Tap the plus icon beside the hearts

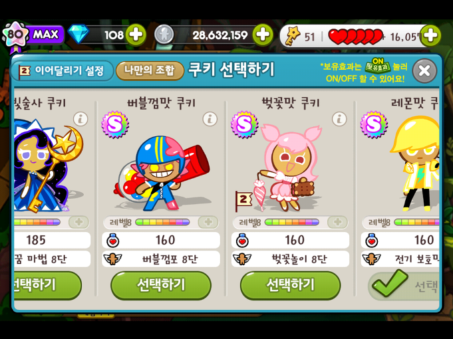(430, 35)
